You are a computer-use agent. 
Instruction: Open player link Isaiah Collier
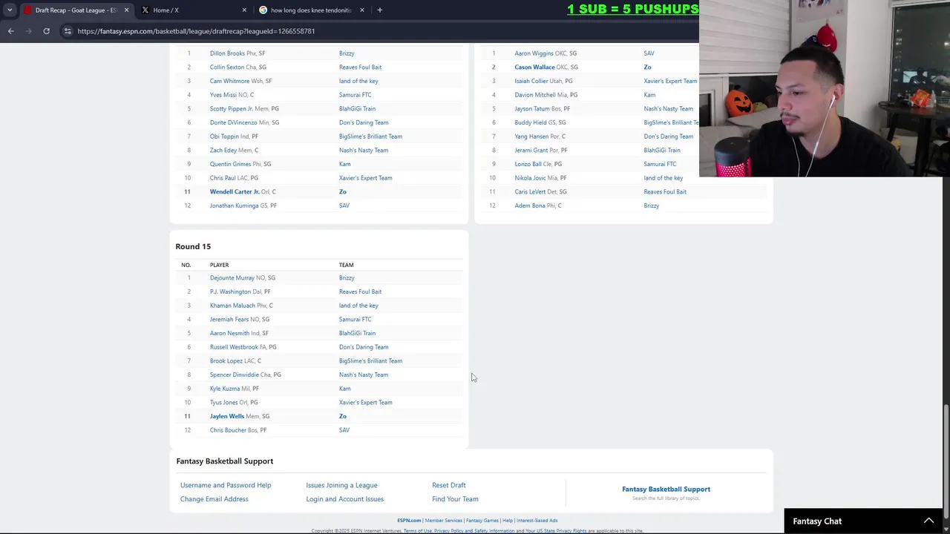tap(531, 81)
